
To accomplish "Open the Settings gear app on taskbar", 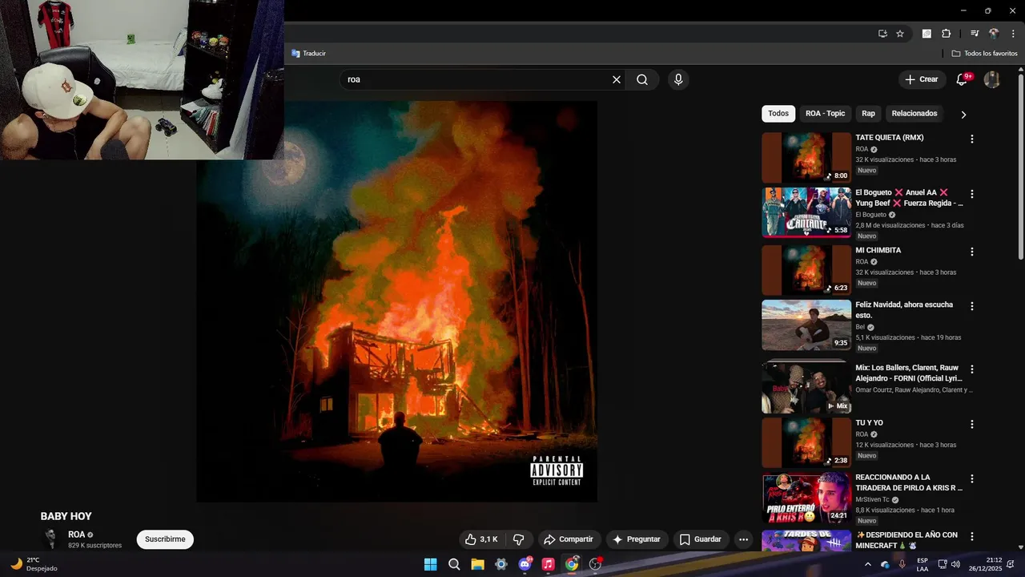I will (501, 564).
